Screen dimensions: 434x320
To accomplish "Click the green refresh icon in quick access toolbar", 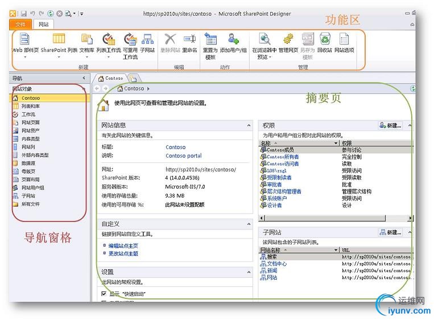I will (x=51, y=13).
